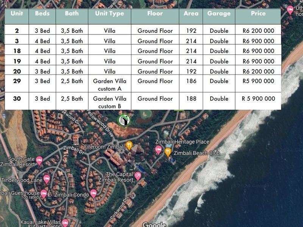The width and height of the screenshot is (303, 227).
Task: Open the Zimbali Guesthouse lodging pin
Action: [x=44, y=194]
